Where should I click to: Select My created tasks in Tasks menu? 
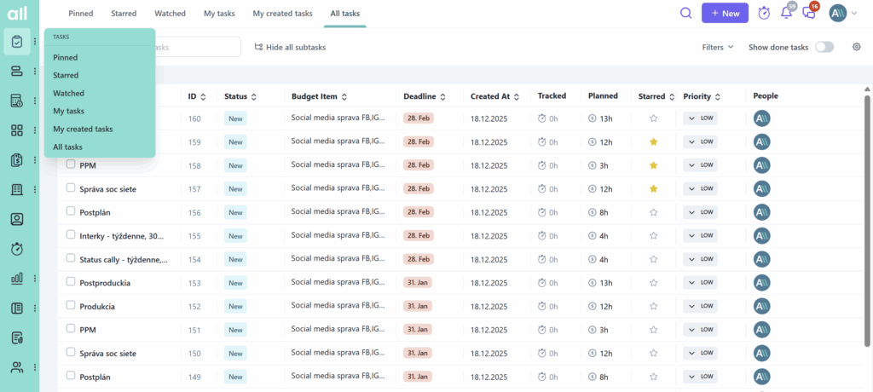(x=83, y=129)
